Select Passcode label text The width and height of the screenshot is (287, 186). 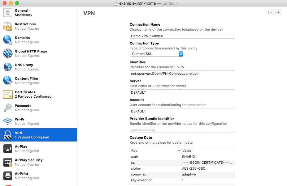(23, 106)
